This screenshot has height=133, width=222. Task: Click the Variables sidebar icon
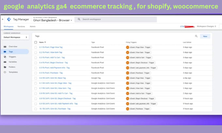[5, 62]
